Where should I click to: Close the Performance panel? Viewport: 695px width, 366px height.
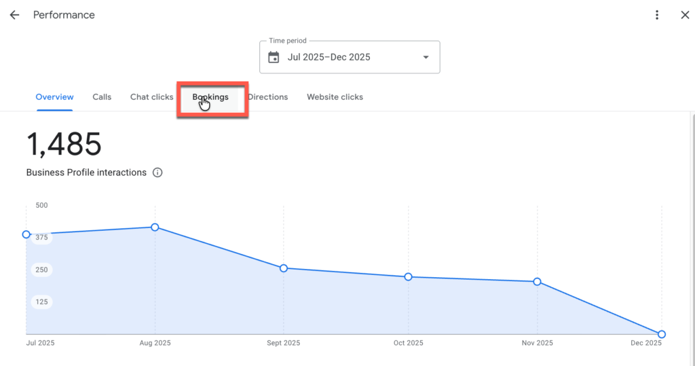point(685,15)
